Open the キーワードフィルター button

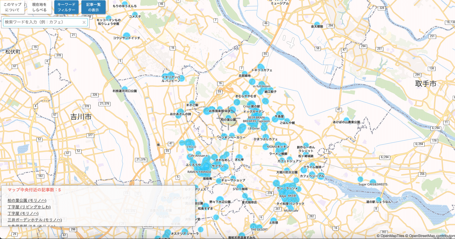tap(66, 7)
